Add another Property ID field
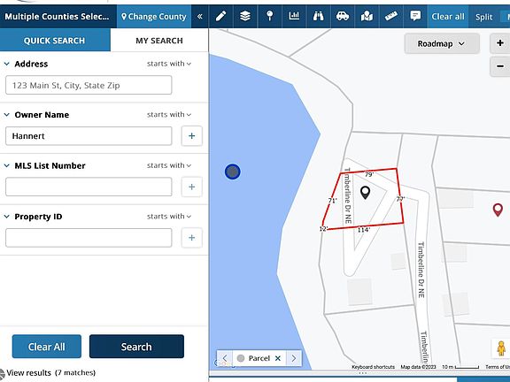 [x=191, y=238]
